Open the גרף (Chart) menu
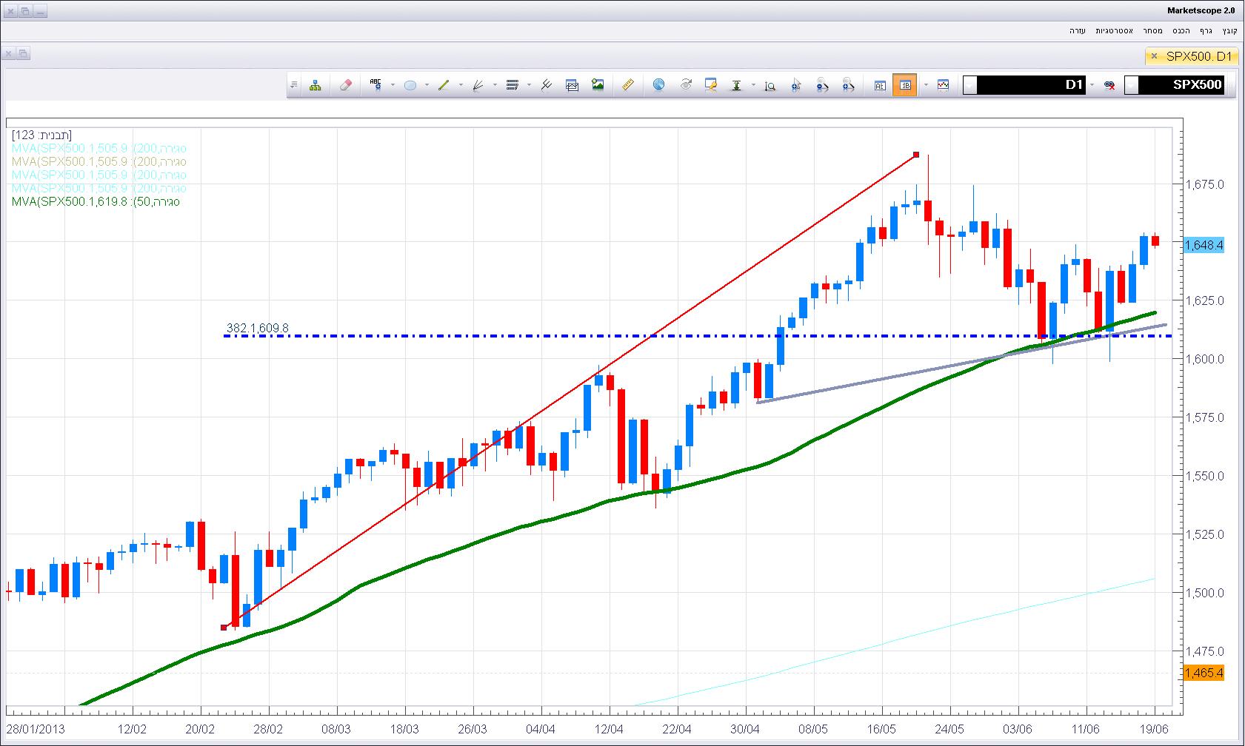 [x=1206, y=30]
